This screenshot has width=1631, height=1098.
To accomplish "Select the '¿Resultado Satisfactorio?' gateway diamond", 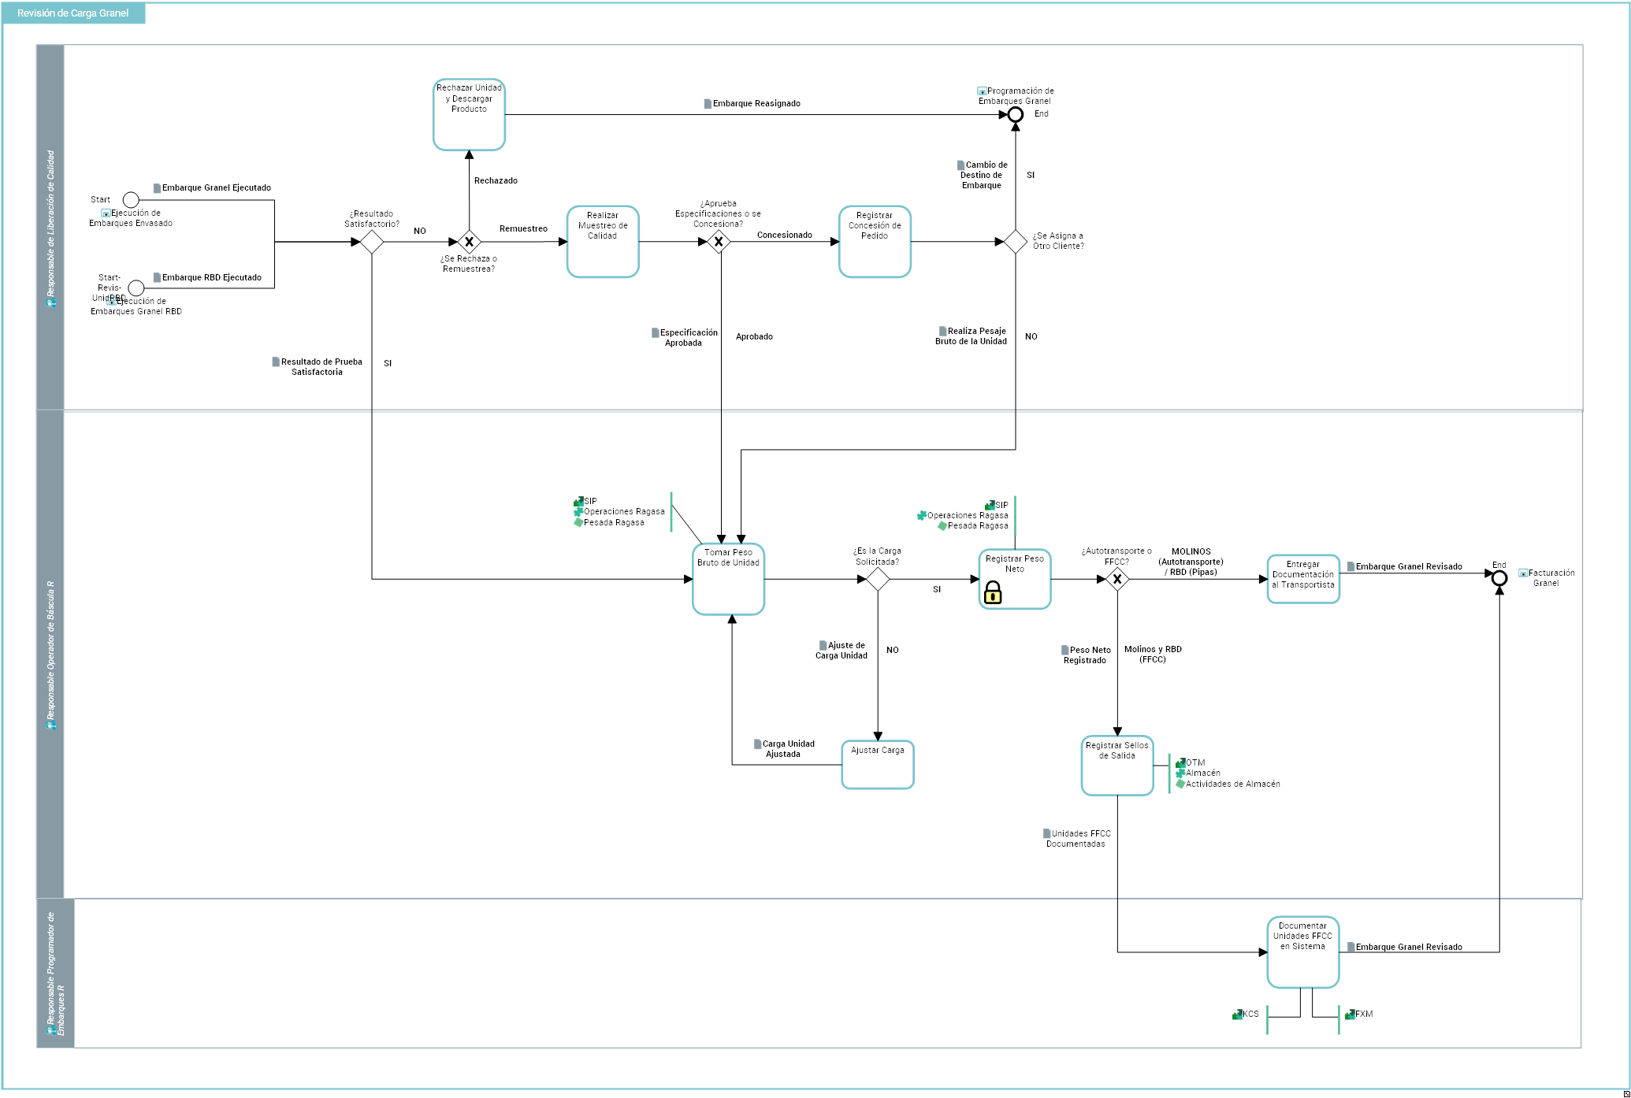I will point(372,242).
